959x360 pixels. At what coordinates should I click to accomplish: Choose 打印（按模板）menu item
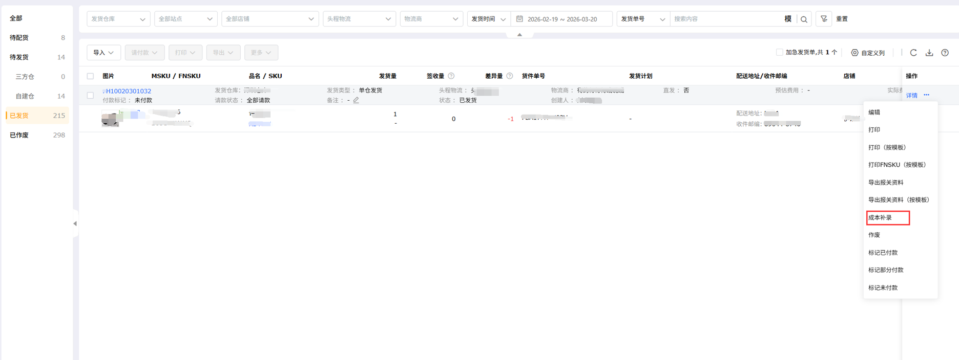pos(900,147)
